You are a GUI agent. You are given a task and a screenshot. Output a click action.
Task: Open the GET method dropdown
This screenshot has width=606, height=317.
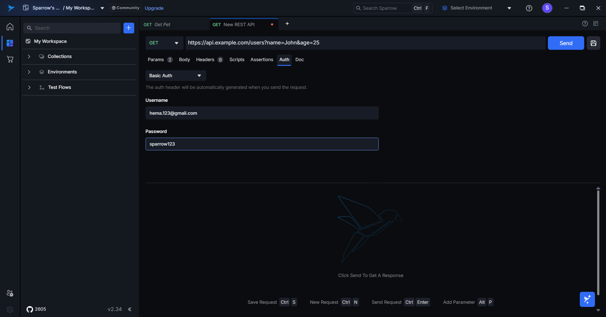(164, 43)
